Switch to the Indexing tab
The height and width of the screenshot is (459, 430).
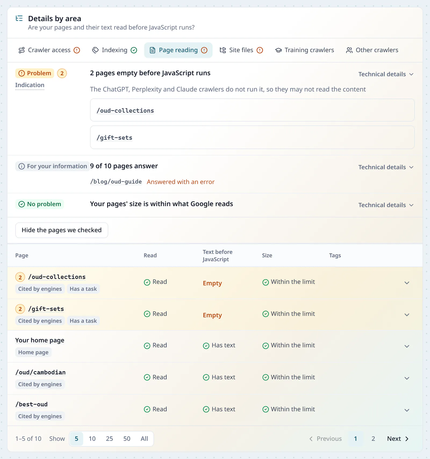[114, 50]
